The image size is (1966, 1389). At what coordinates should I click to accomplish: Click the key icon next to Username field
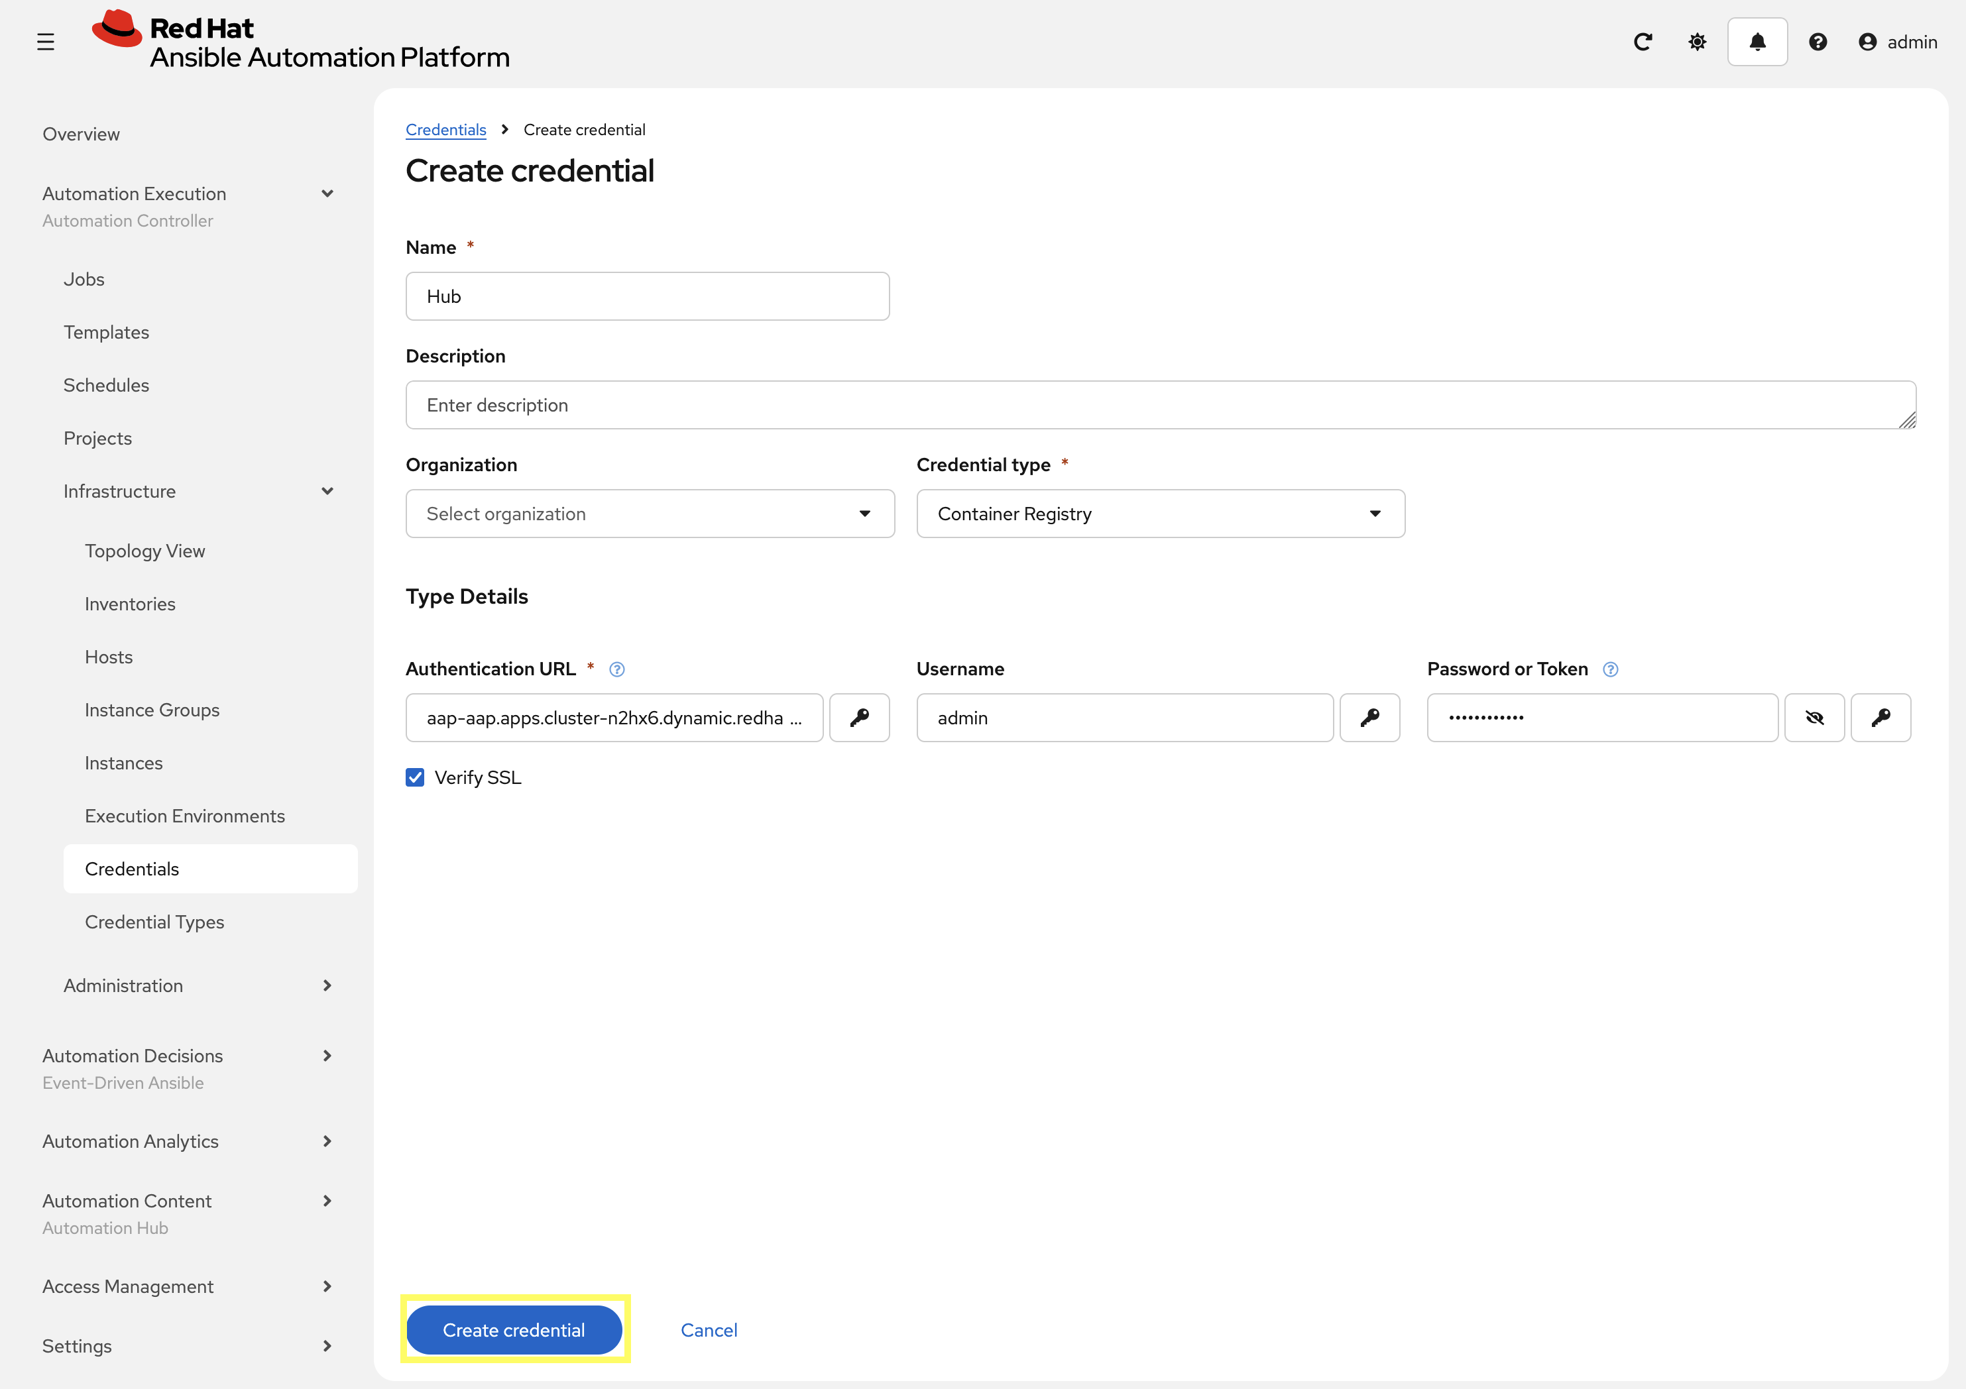pyautogui.click(x=1369, y=717)
